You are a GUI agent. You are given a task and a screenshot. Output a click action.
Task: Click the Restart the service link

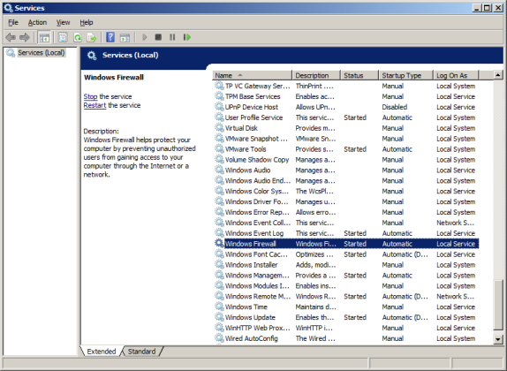(x=95, y=105)
